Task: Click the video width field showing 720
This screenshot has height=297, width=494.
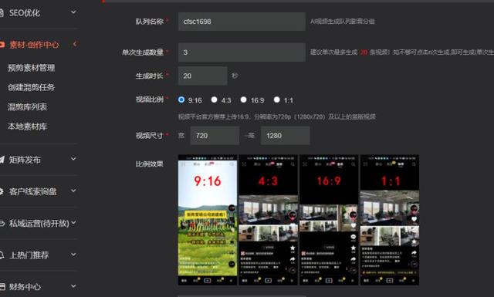Action: coord(215,136)
